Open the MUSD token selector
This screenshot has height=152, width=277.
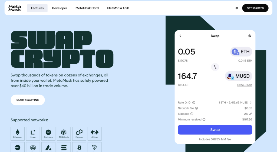tap(239, 76)
